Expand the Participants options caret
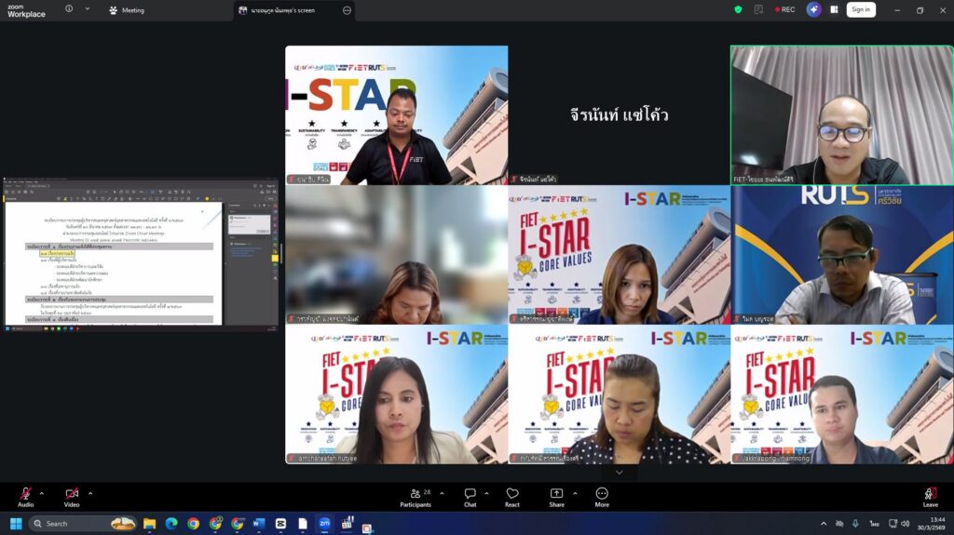 tap(442, 493)
